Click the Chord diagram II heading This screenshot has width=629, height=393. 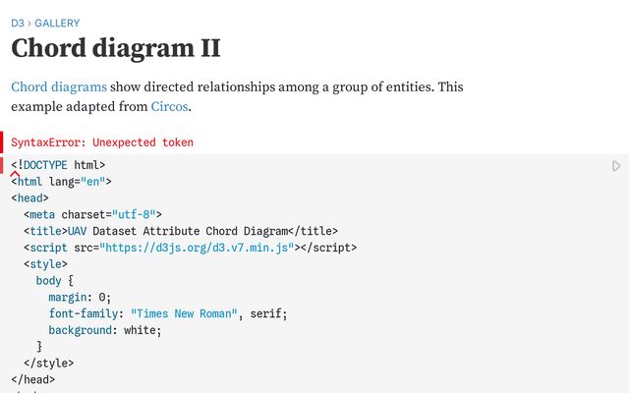[x=115, y=48]
